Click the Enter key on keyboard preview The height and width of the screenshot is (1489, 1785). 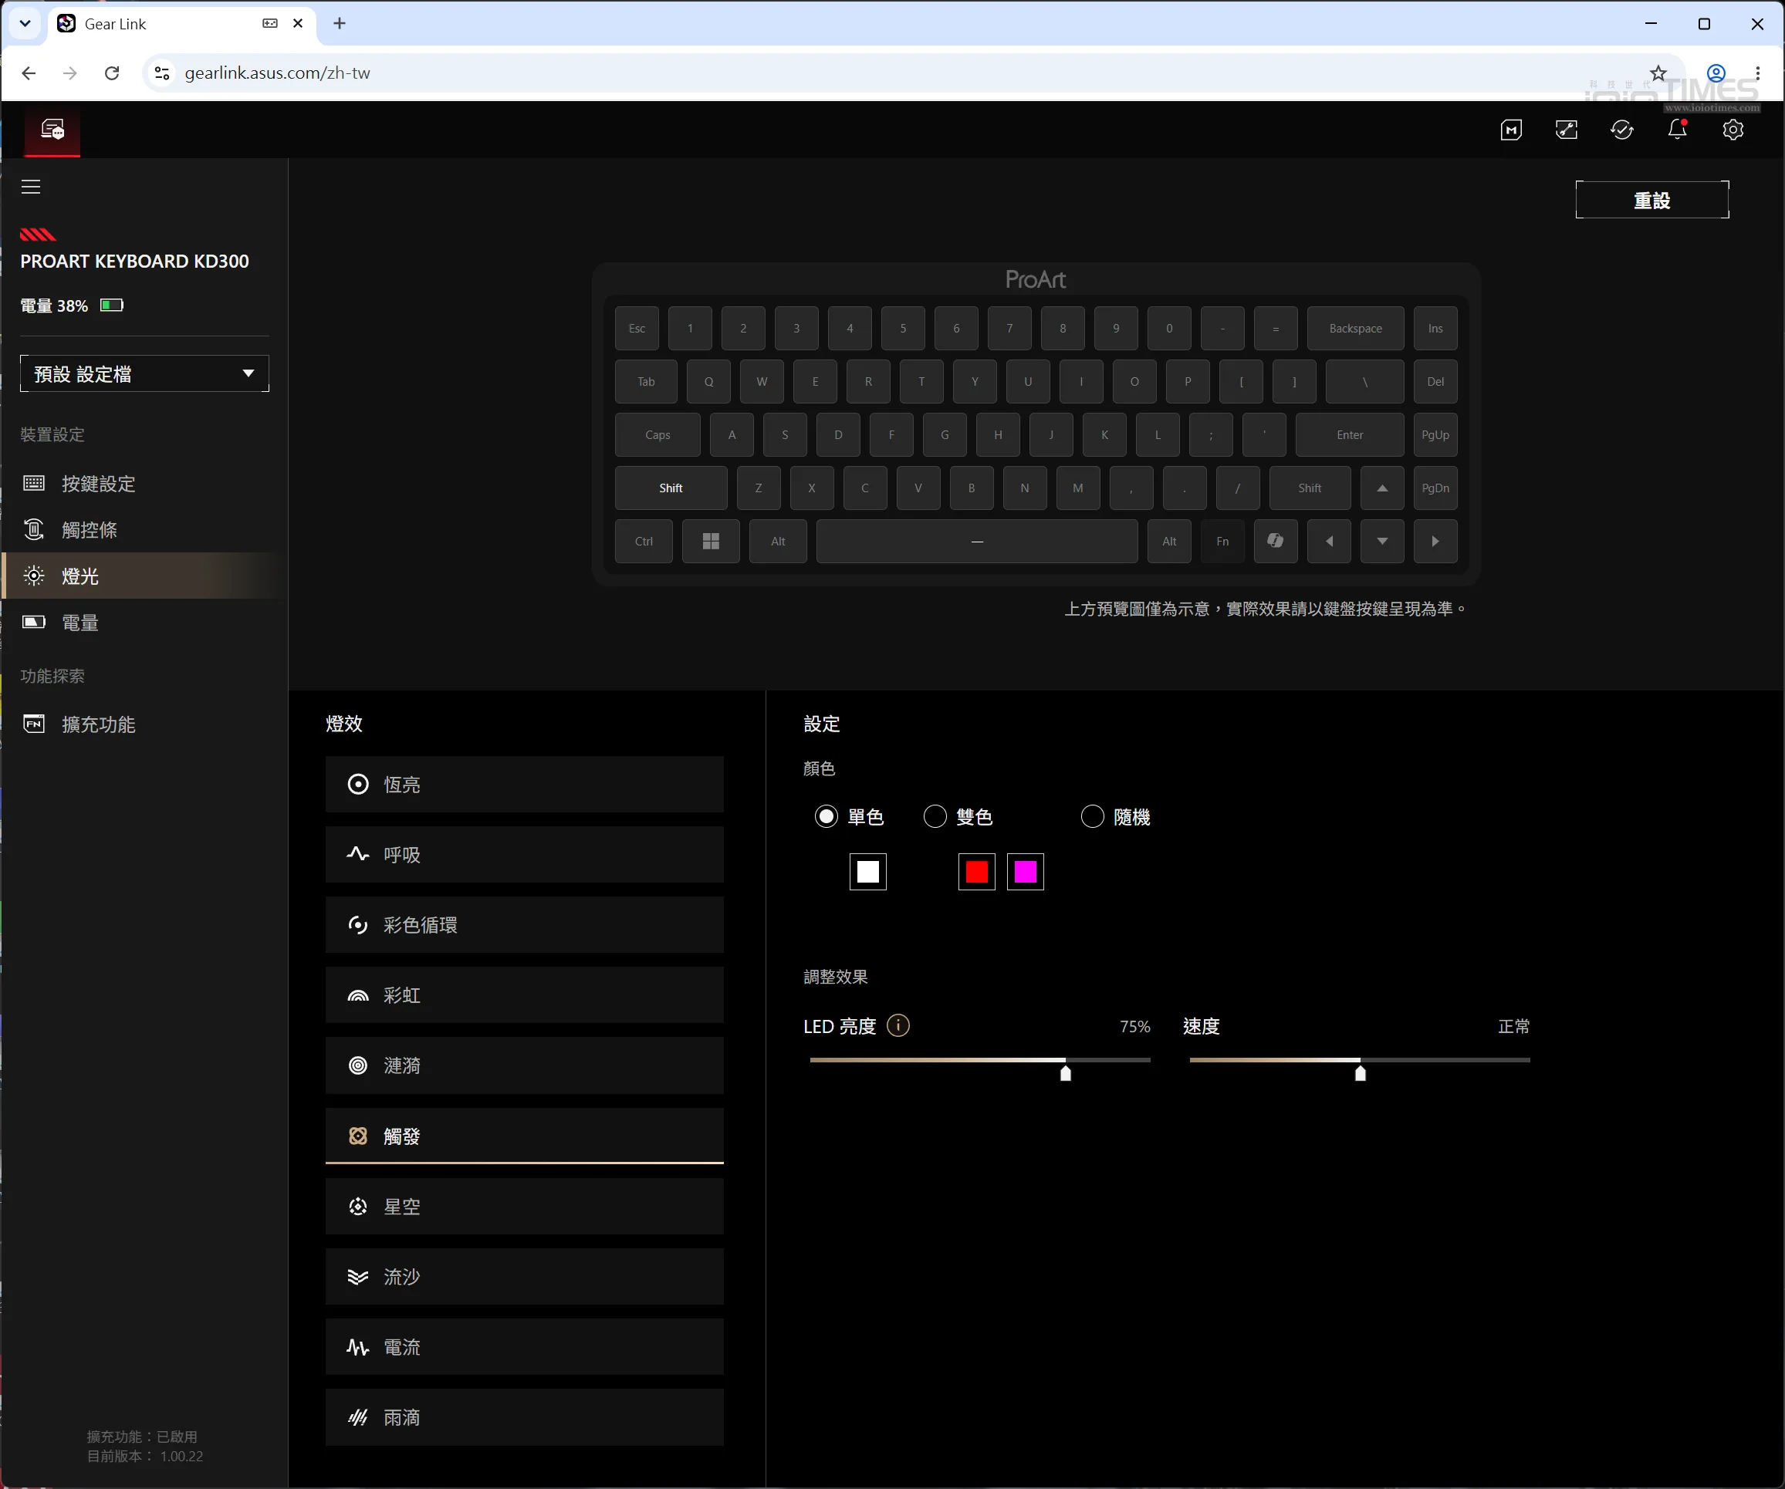pos(1350,435)
